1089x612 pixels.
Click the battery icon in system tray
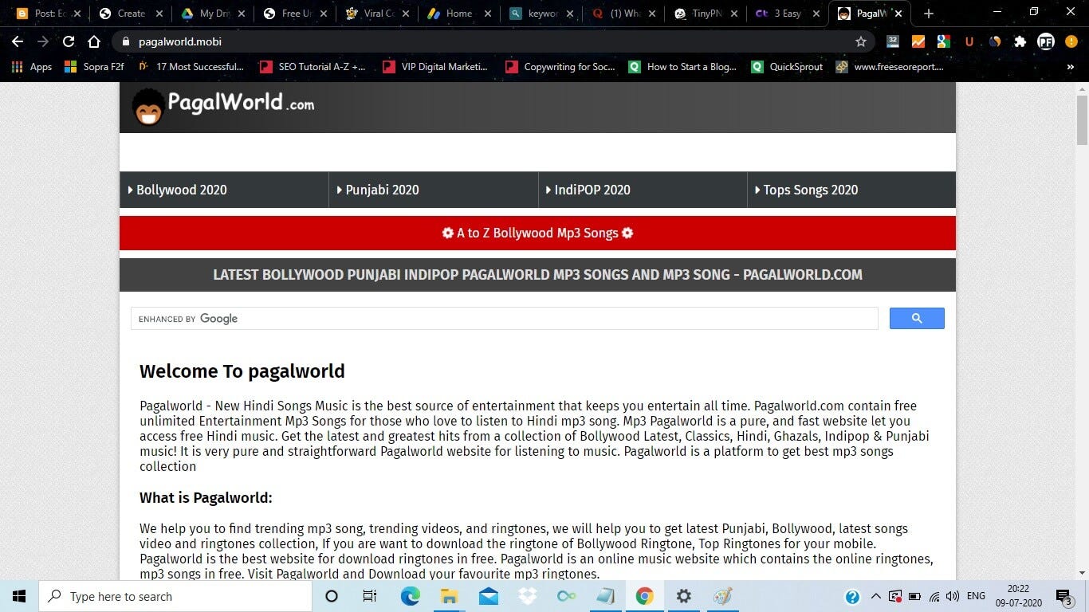tap(914, 596)
